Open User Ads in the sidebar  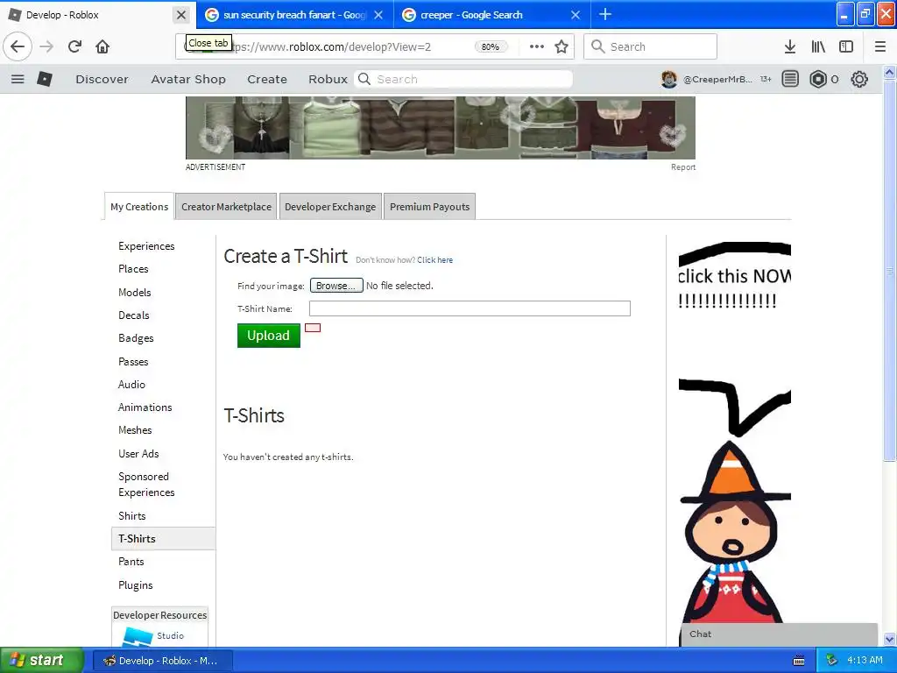tap(138, 454)
